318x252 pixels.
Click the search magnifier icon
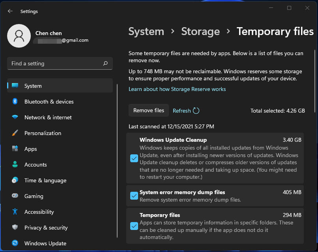click(x=105, y=63)
